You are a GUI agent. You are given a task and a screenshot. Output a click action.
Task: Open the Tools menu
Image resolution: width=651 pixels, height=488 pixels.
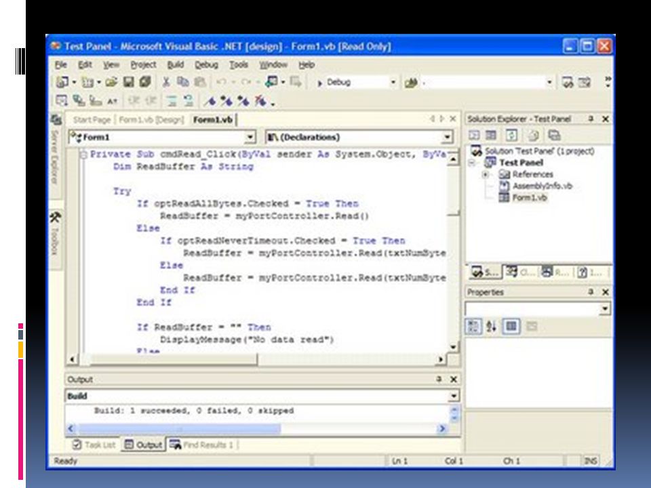239,65
